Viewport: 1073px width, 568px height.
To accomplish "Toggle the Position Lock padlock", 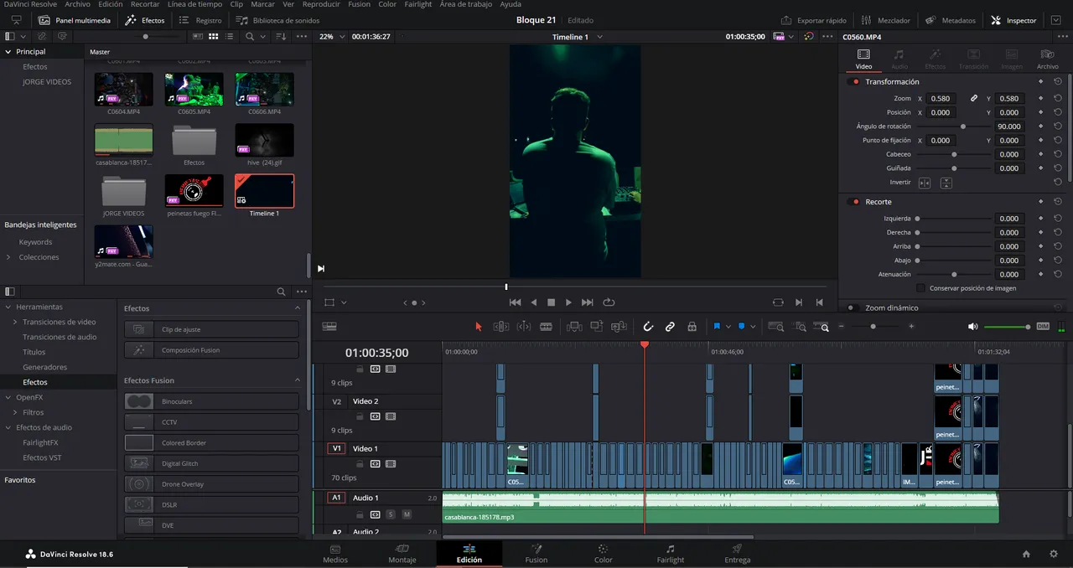I will click(692, 327).
